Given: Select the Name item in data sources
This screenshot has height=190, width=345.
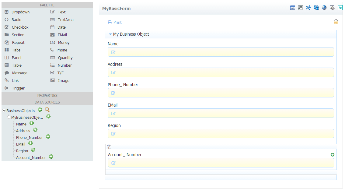Looking at the screenshot, I should pyautogui.click(x=21, y=124).
